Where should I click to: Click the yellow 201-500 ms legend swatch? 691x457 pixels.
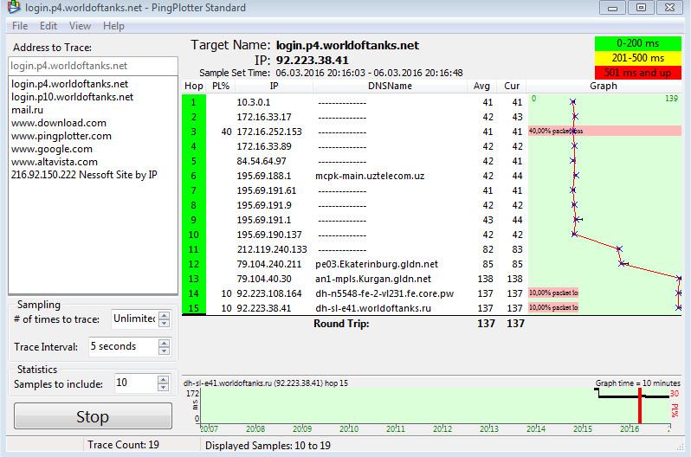[x=637, y=58]
